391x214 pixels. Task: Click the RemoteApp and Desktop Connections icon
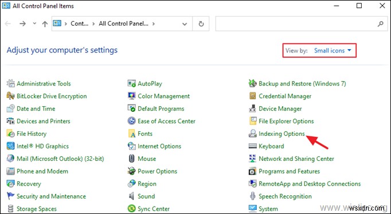pos(253,184)
